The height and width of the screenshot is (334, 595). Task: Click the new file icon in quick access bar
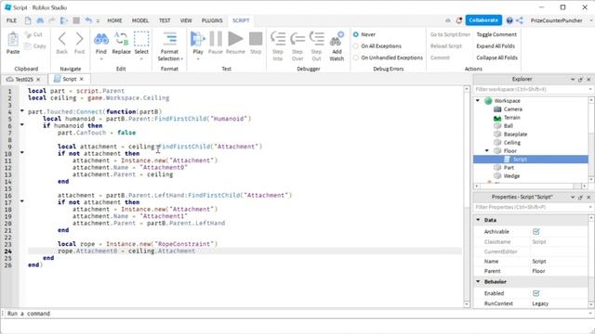(x=28, y=20)
